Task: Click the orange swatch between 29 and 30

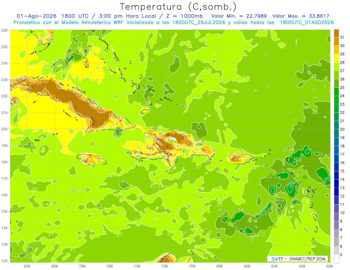Action: coord(337,50)
